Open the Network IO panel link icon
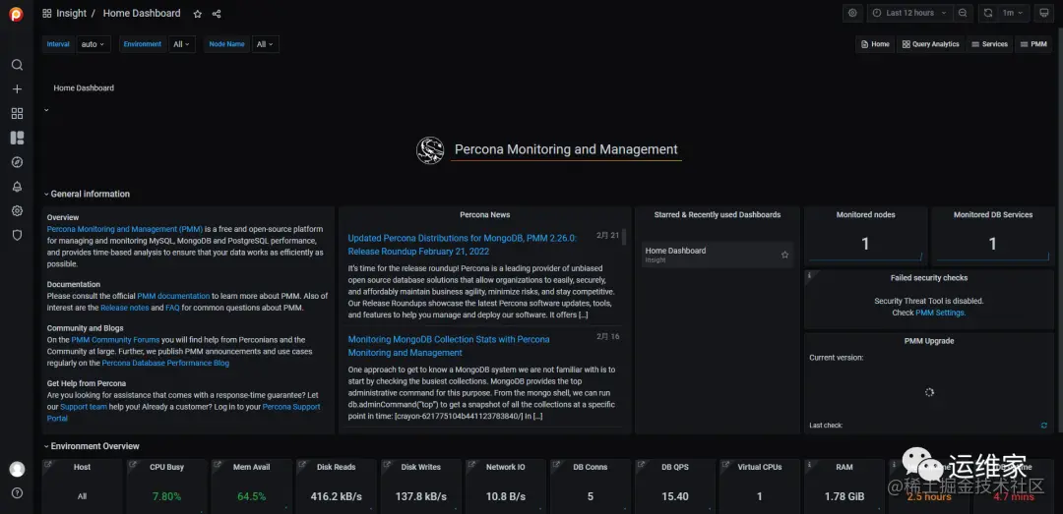 click(471, 465)
